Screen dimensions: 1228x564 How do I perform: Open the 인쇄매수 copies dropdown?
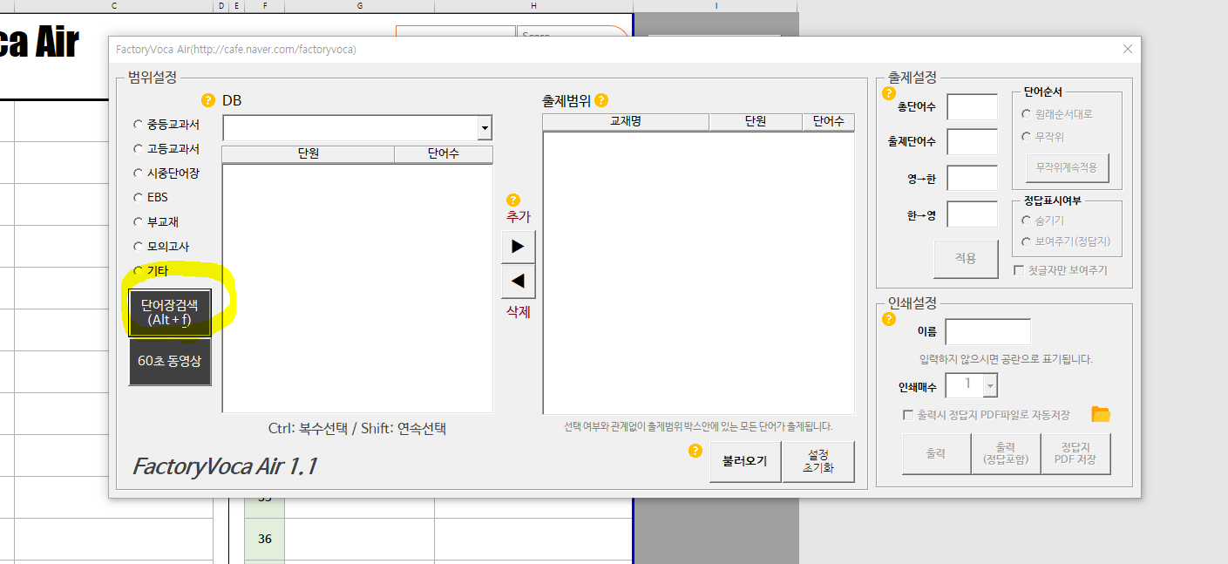989,384
